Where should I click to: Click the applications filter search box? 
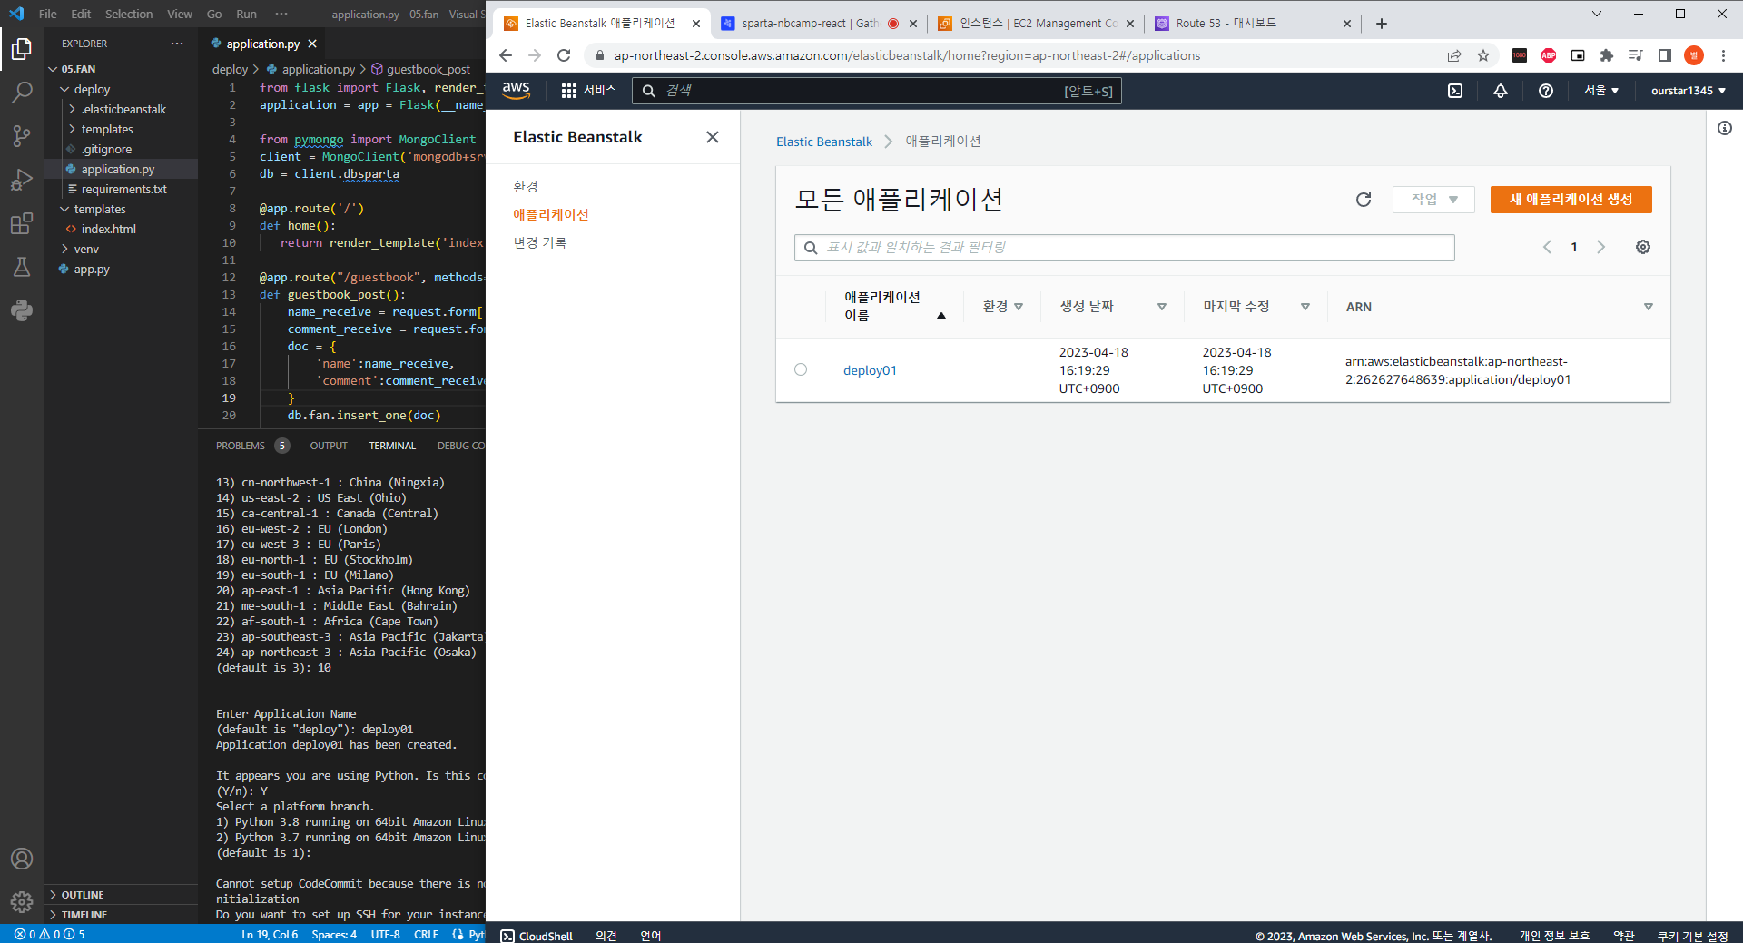[1124, 248]
